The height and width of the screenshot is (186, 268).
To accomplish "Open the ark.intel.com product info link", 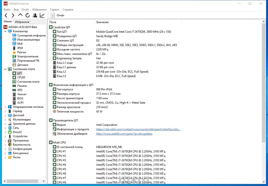I will (x=138, y=129).
